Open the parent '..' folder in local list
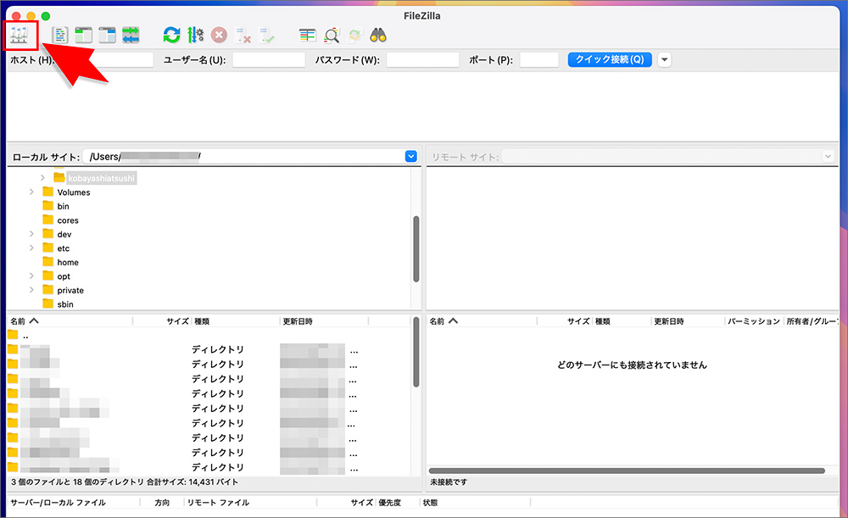848x518 pixels. coord(25,336)
